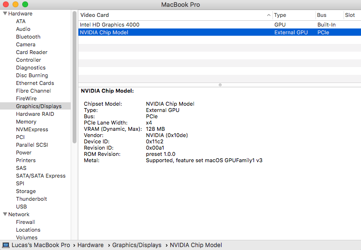Viewport: 361px width, 250px height.
Task: Zoom the window with green button
Action: click(25, 4)
